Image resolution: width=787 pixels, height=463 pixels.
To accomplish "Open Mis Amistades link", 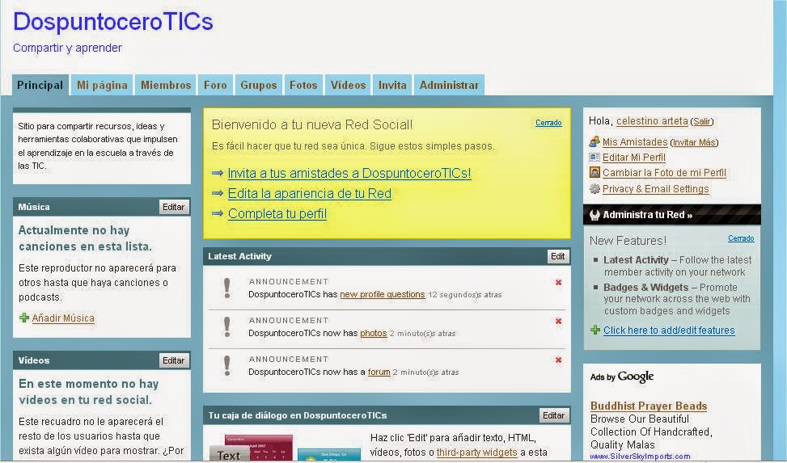I will tap(635, 142).
